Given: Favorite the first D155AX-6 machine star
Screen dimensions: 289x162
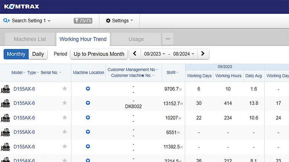Looking at the screenshot, I should [65, 89].
